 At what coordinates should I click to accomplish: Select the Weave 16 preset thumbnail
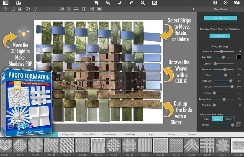click(x=192, y=145)
